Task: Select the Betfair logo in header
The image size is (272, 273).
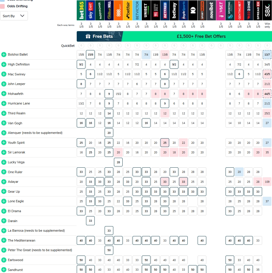Action: 128,10
